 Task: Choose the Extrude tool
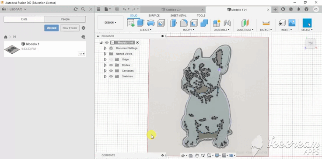point(141,23)
